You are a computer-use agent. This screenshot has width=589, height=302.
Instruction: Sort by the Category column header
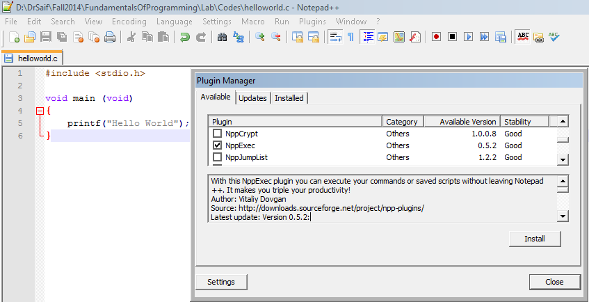[x=403, y=122]
